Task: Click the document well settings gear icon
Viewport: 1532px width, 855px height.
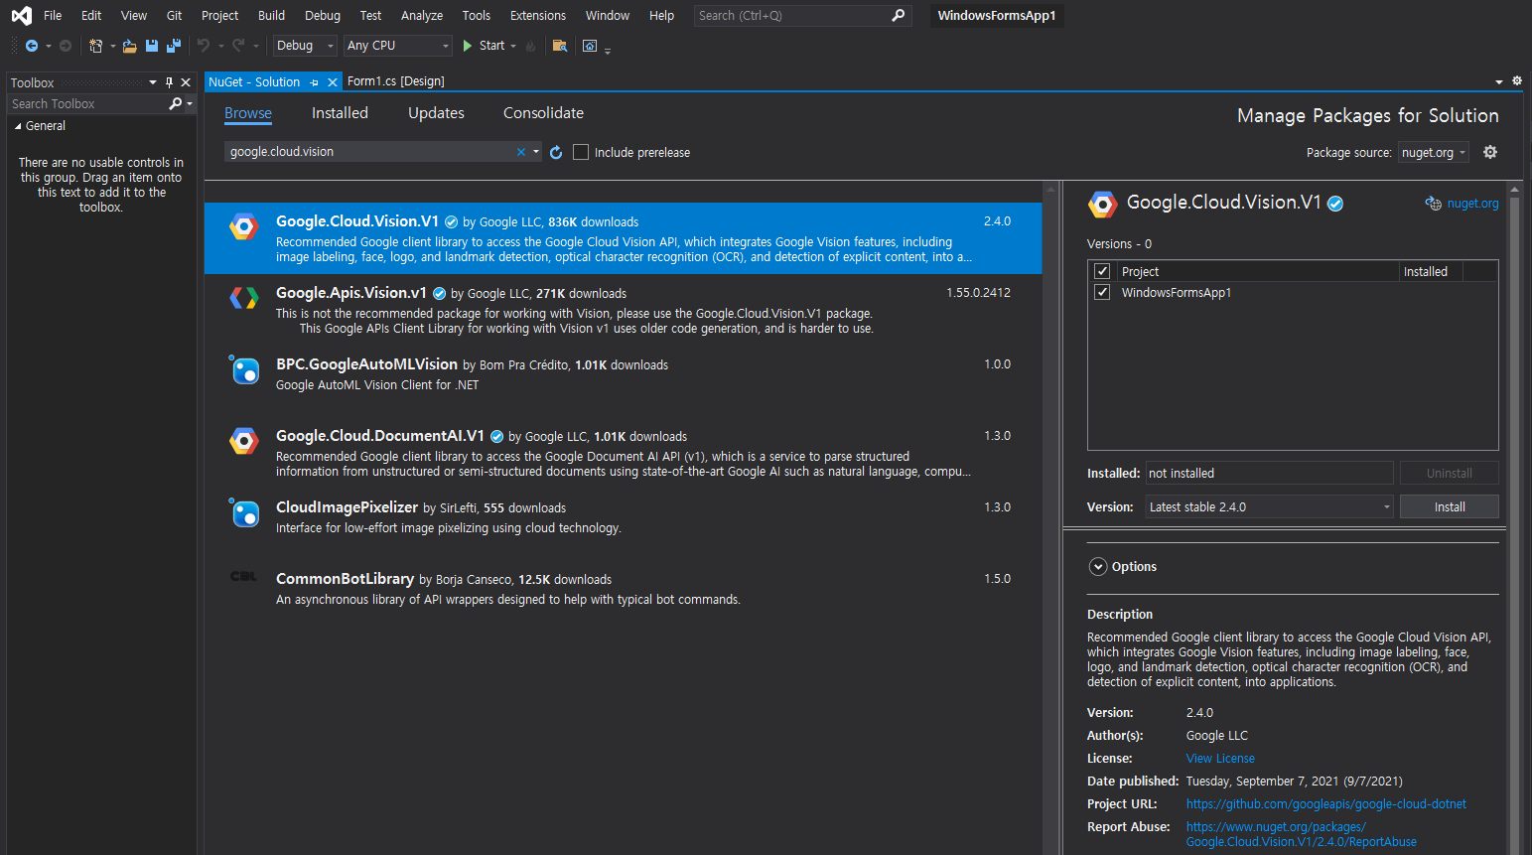Action: click(x=1517, y=81)
